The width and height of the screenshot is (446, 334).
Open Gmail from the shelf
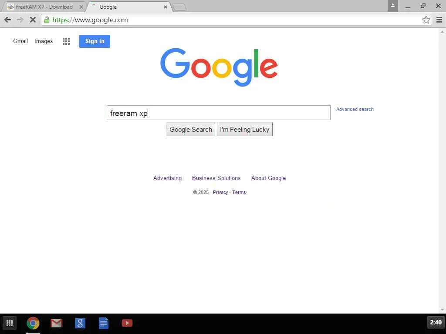click(x=56, y=323)
